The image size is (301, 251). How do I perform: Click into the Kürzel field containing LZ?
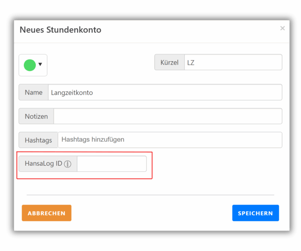233,62
